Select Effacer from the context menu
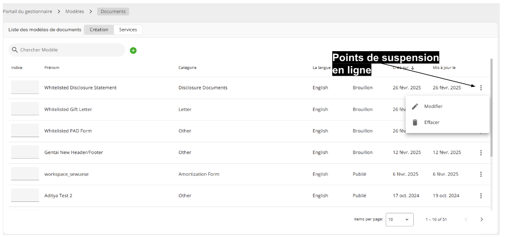Screen dimensions: 505x237 point(447,122)
